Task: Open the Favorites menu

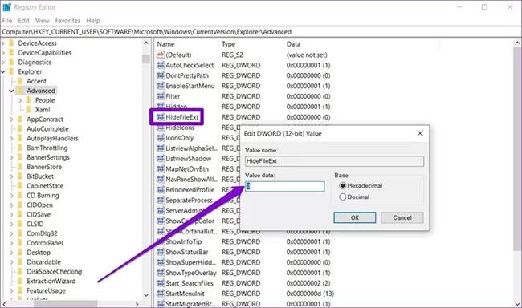Action: point(67,21)
